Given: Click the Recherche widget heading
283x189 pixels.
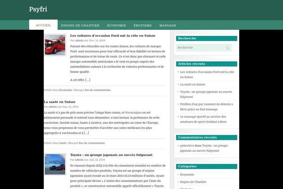Looking at the screenshot, I should coord(207,38).
